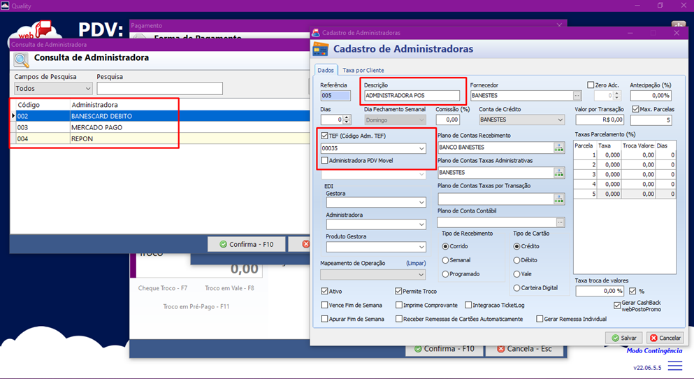Click the Antecipação (%) field

tap(651, 95)
